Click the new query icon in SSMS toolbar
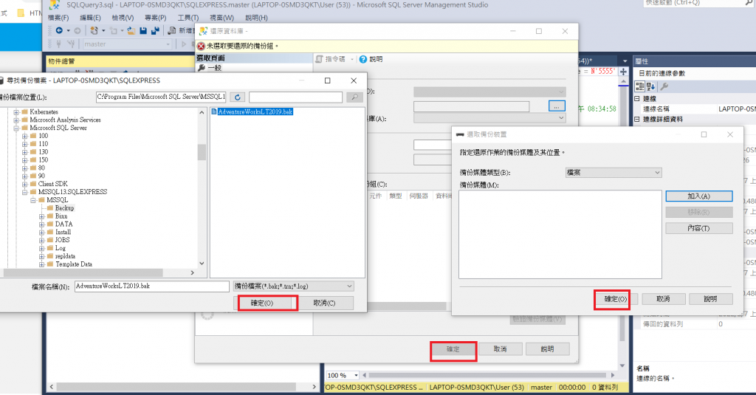Screen dimensions: 756x395 172,30
